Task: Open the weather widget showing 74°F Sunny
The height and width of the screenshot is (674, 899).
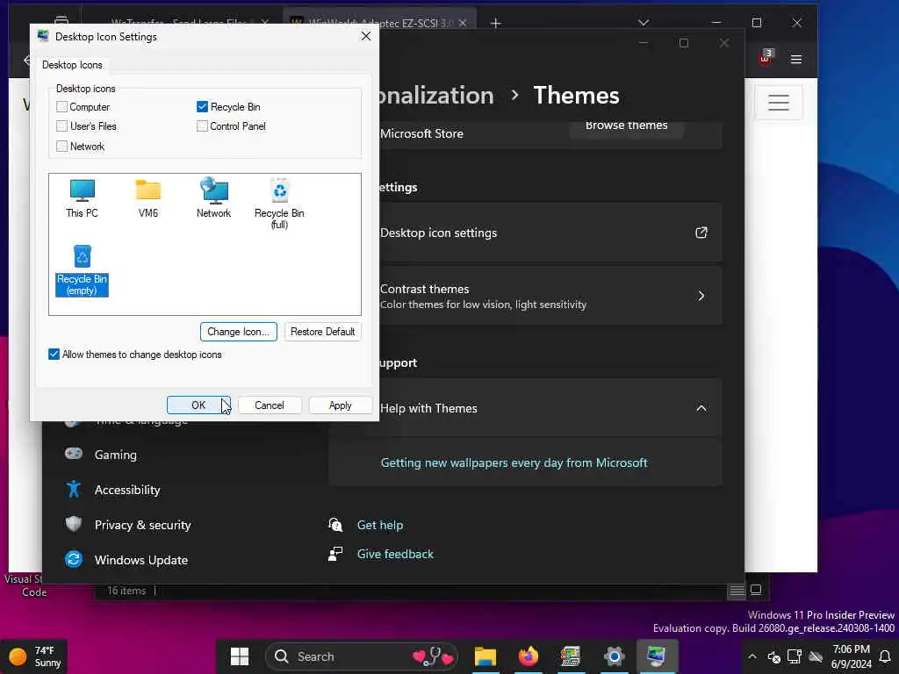Action: tap(34, 656)
